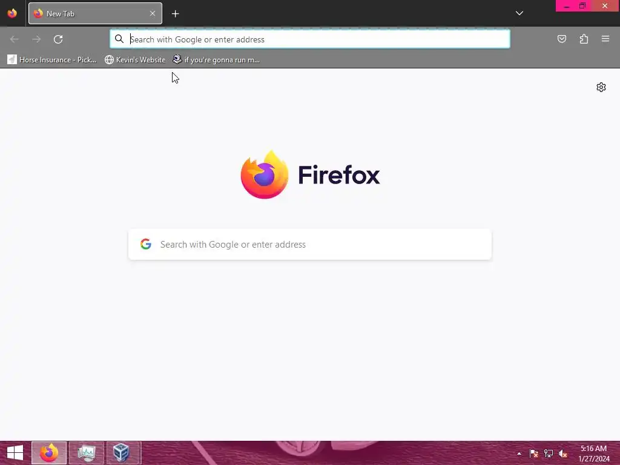Open the Windows Start menu
This screenshot has height=465, width=620.
[x=15, y=453]
